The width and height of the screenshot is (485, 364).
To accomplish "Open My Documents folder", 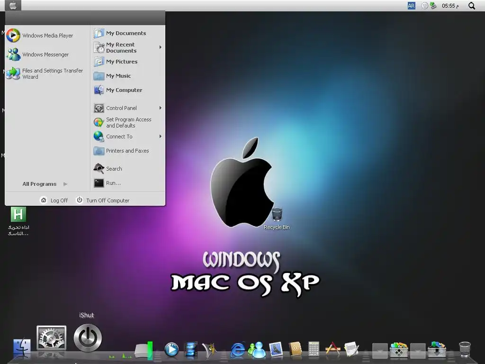I will click(x=120, y=33).
